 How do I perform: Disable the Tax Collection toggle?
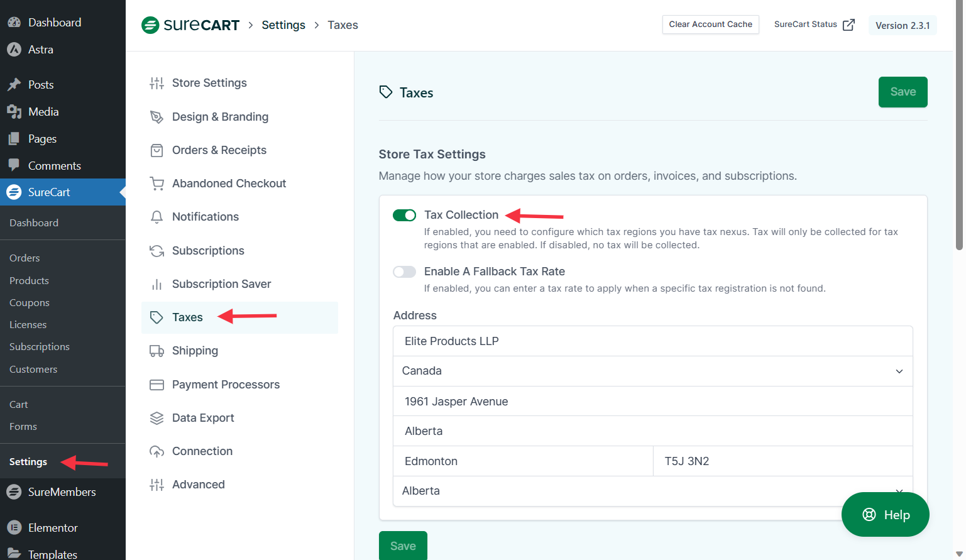[404, 216]
